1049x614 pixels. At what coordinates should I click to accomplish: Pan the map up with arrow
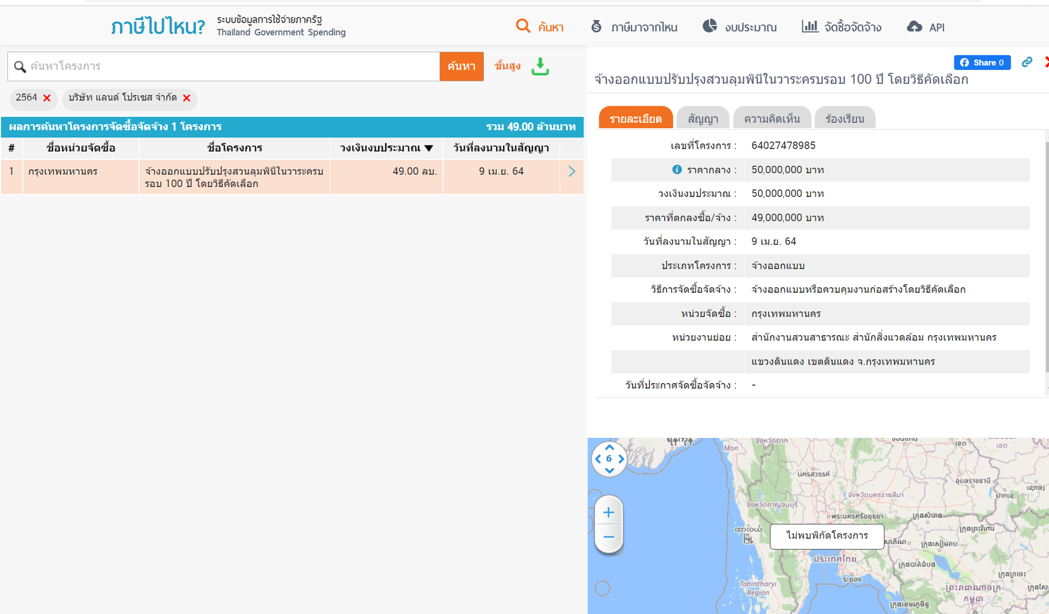click(x=609, y=447)
